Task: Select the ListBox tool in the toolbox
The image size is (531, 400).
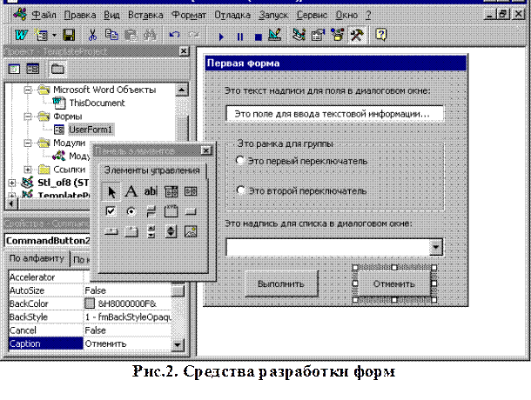Action: click(x=191, y=191)
